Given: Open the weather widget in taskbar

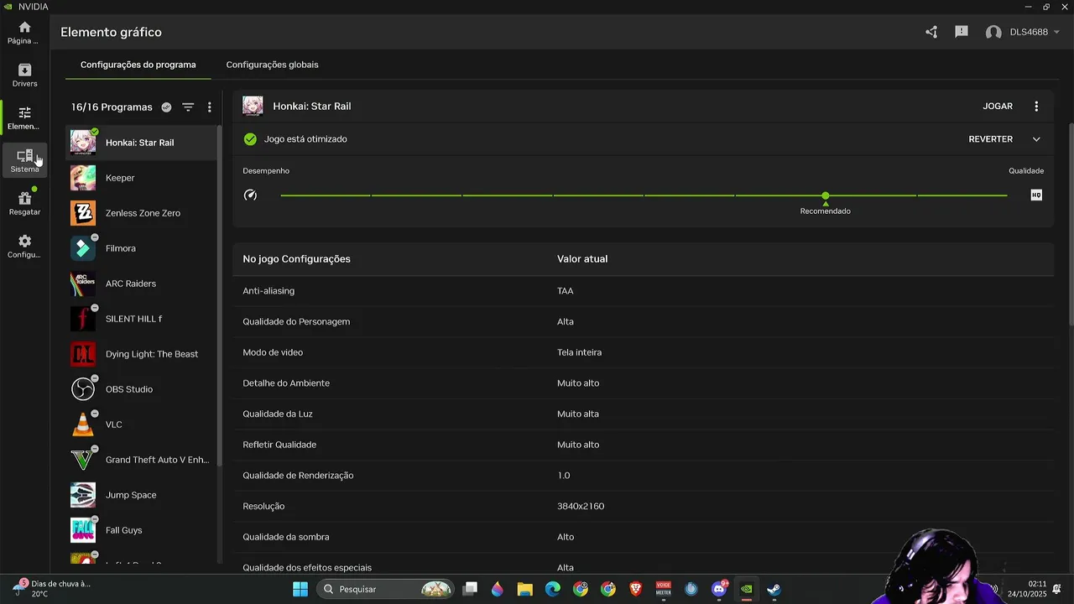Looking at the screenshot, I should (x=52, y=589).
